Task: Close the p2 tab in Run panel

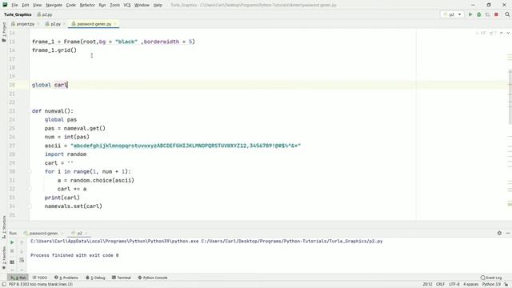Action: [87, 233]
